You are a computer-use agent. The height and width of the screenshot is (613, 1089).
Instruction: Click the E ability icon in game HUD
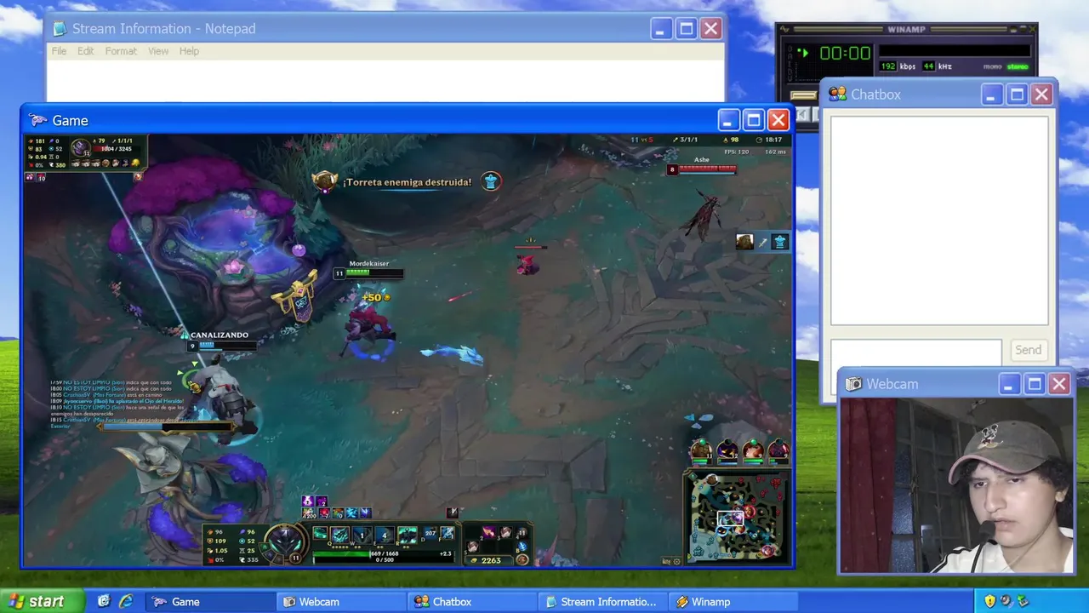pyautogui.click(x=385, y=535)
